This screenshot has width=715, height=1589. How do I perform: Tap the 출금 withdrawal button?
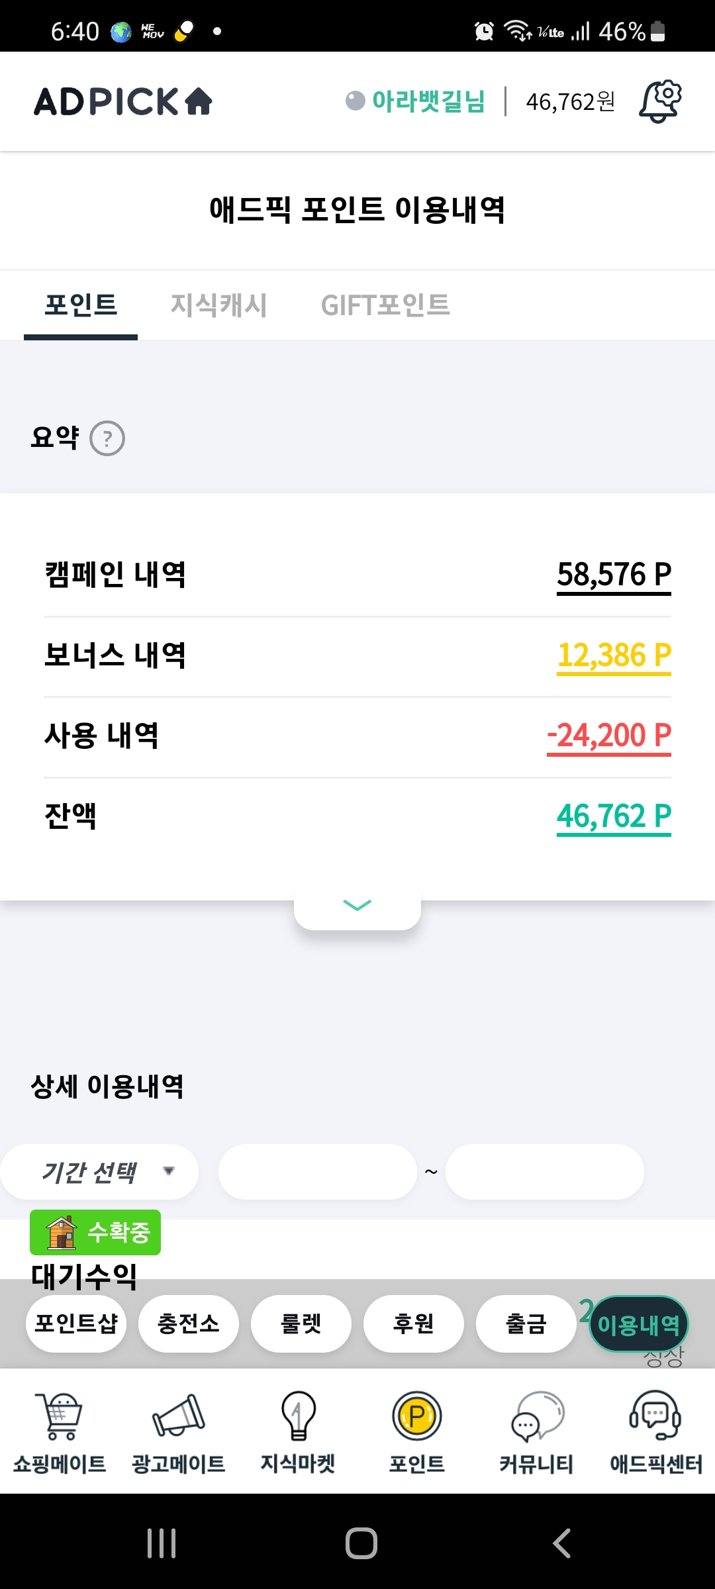pyautogui.click(x=526, y=1324)
